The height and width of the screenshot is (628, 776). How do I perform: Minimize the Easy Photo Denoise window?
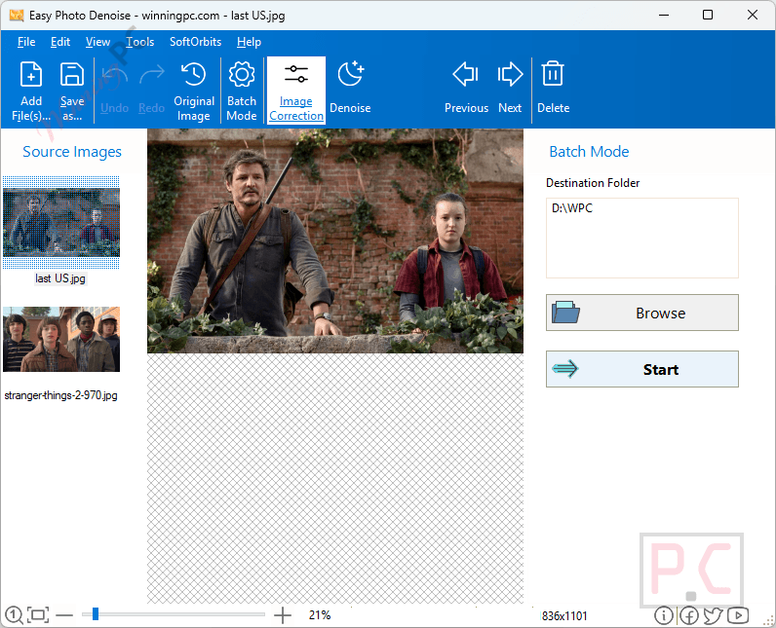tap(664, 15)
